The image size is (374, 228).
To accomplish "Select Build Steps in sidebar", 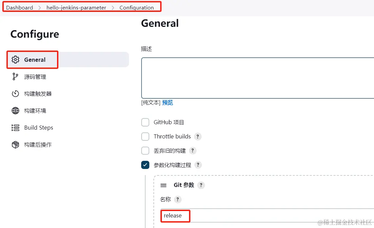I will click(x=68, y=128).
